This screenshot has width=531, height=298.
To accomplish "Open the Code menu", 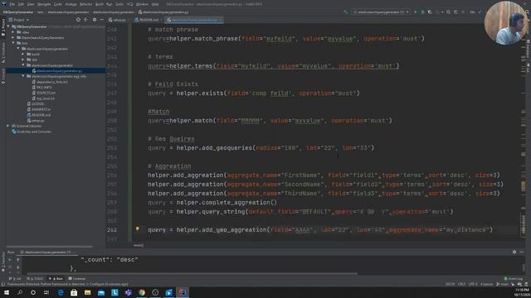I will pos(58,4).
